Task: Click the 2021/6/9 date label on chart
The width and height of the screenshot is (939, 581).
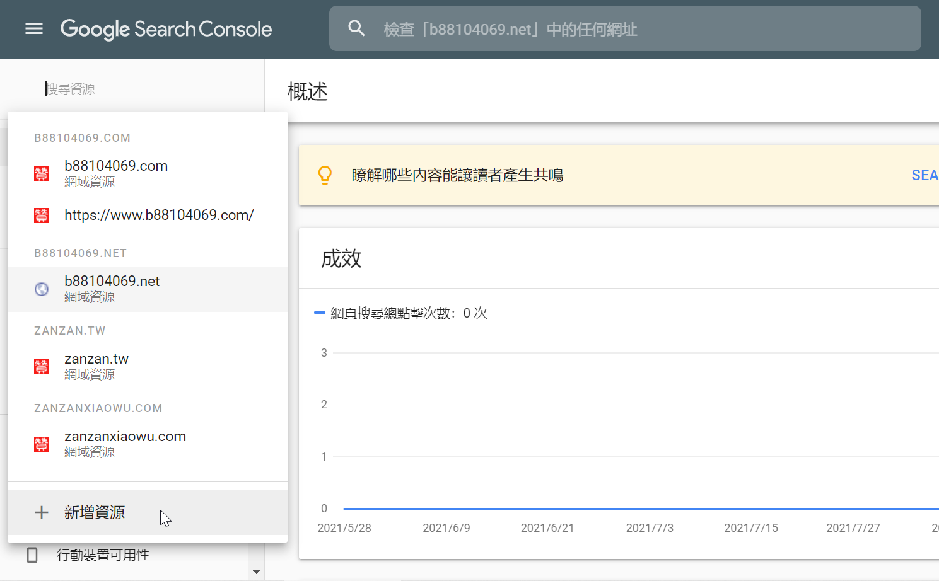Action: 446,528
